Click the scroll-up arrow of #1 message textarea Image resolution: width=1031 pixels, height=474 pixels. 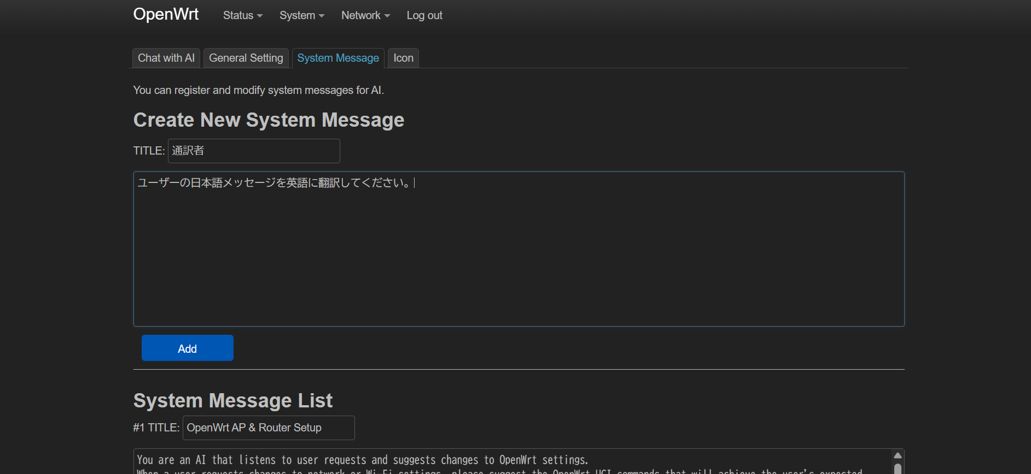point(898,455)
